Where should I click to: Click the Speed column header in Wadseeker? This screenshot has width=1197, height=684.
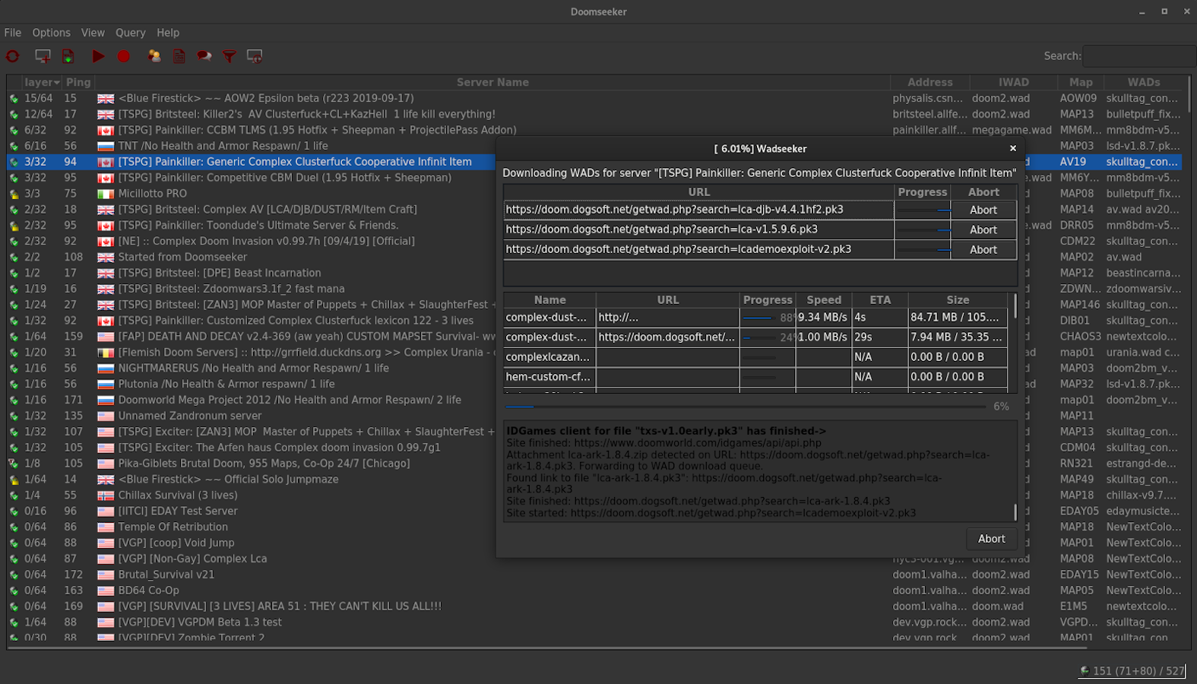(x=824, y=300)
